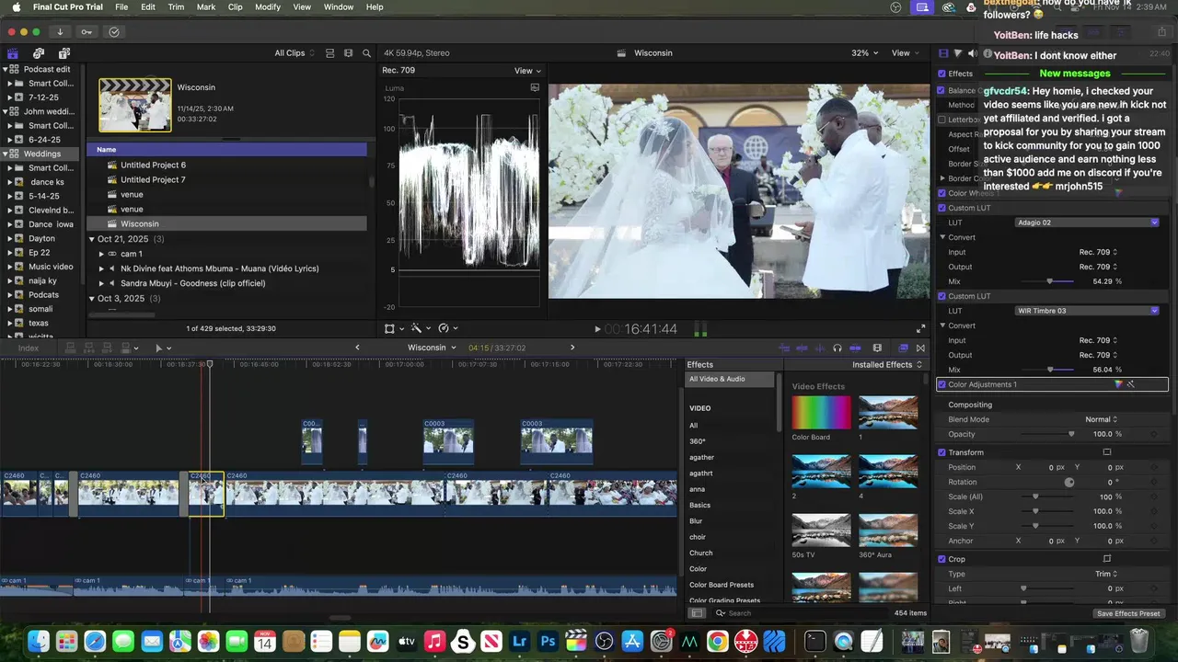Open the Trim menu
The image size is (1178, 662).
click(x=175, y=7)
